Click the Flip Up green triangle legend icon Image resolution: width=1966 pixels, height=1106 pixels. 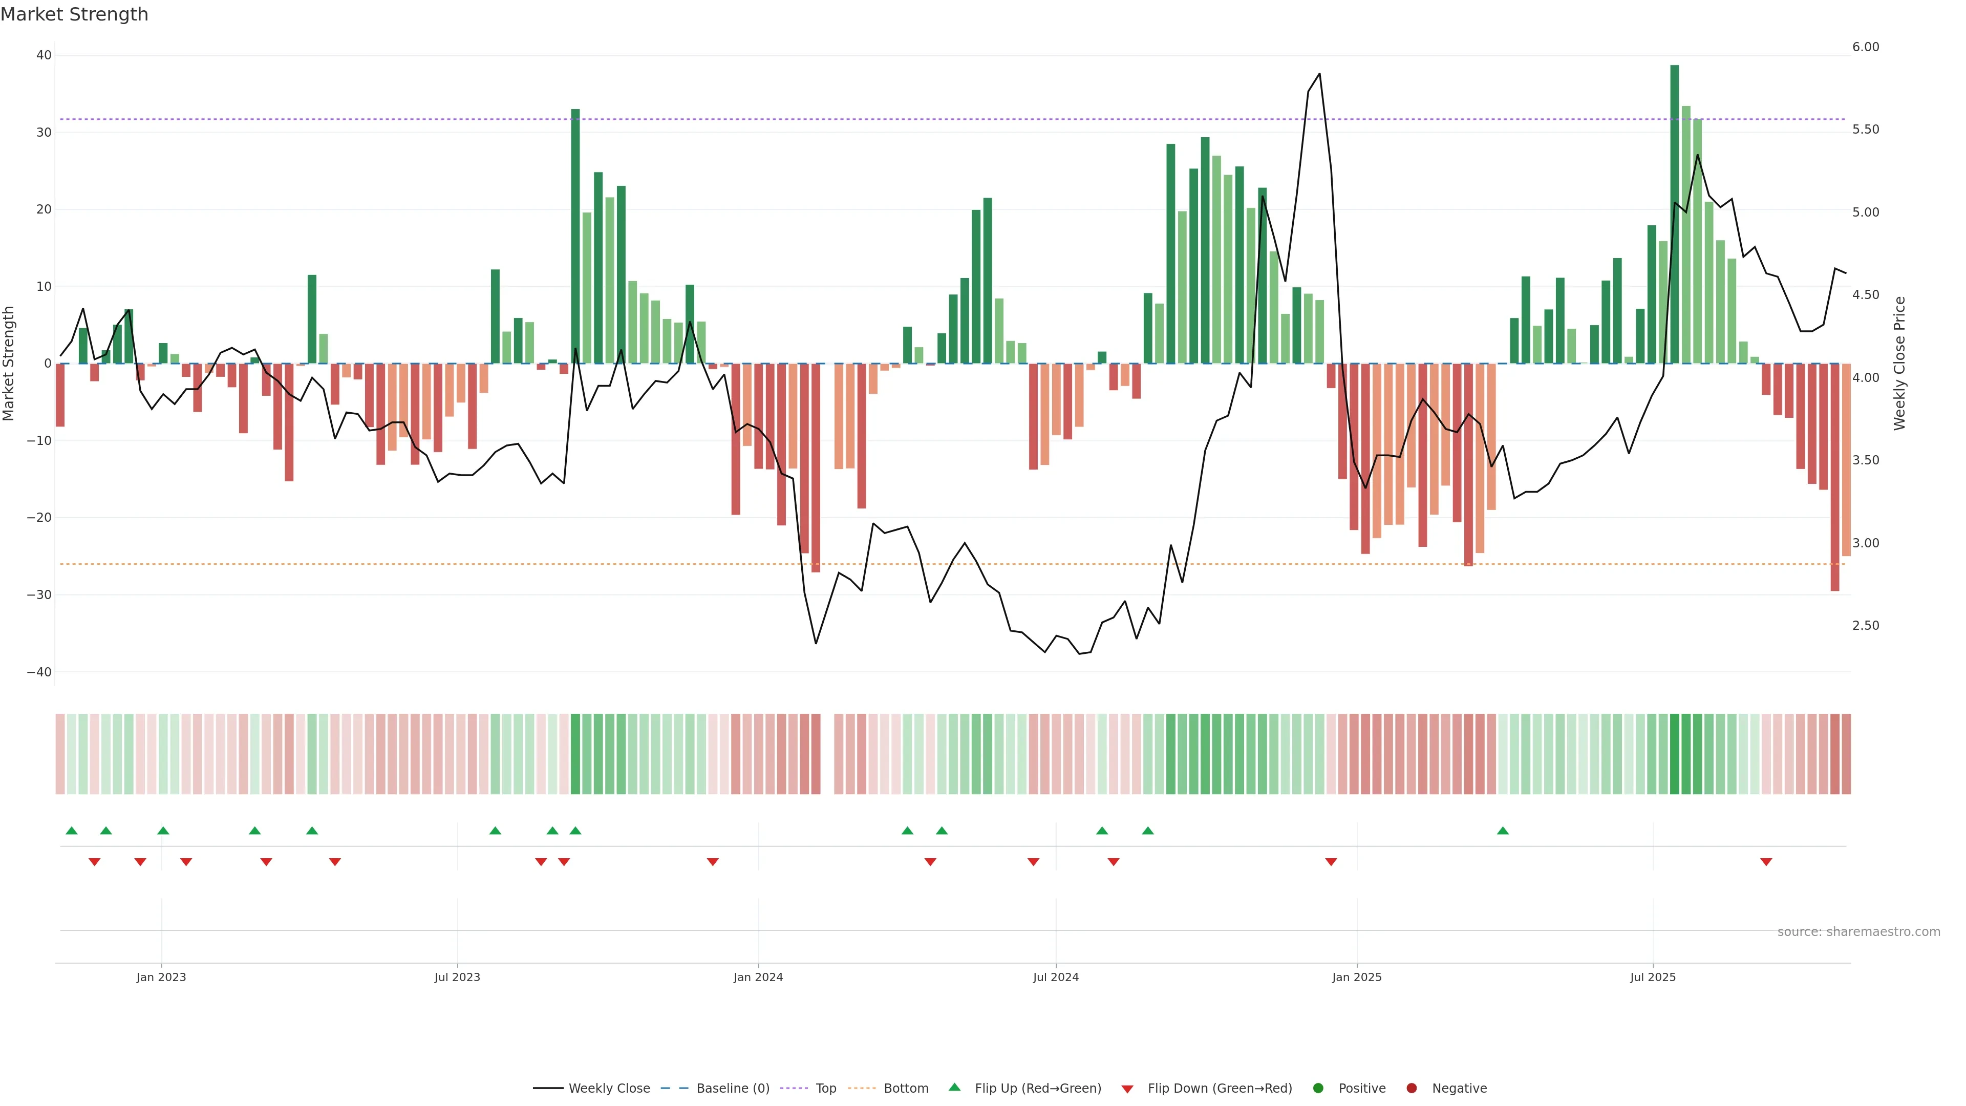(954, 1088)
